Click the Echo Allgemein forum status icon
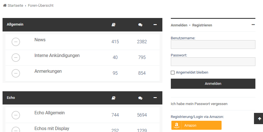The width and height of the screenshot is (263, 132). [x=16, y=115]
